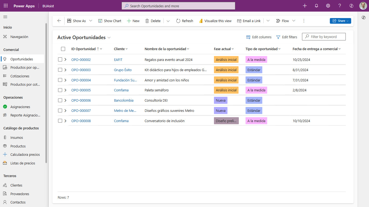Open the notifications bell
Viewport: 369px width, 207px height.
point(316,6)
